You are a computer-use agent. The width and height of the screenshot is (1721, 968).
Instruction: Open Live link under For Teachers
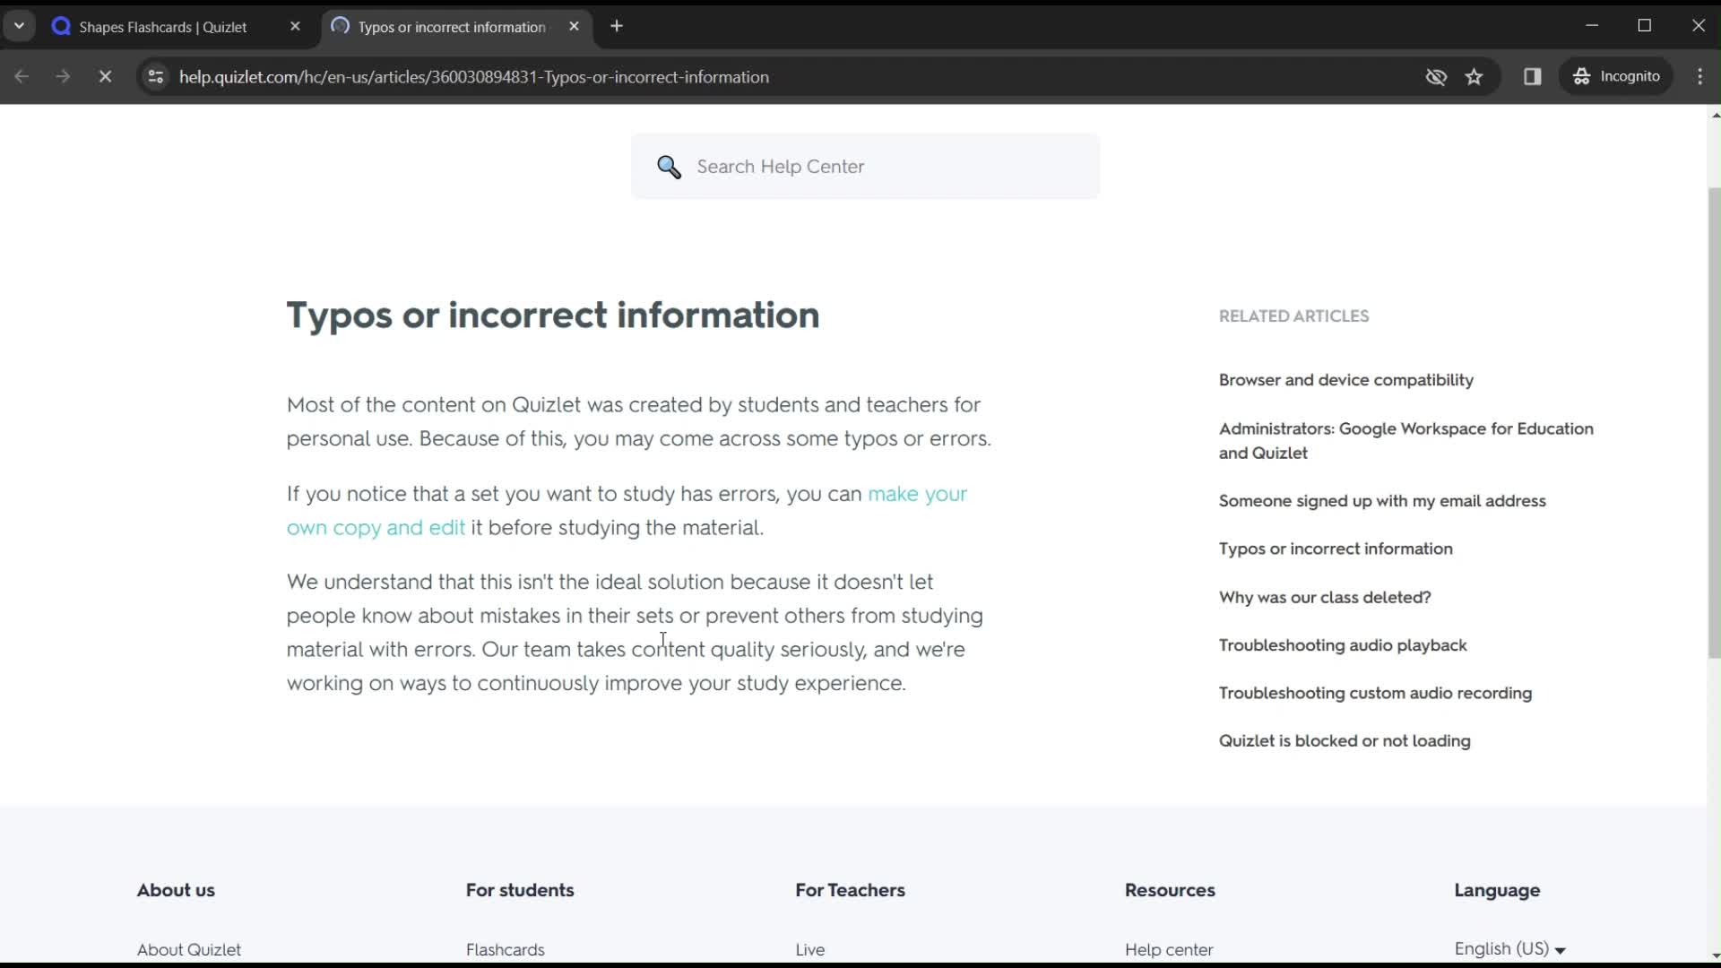pyautogui.click(x=810, y=949)
